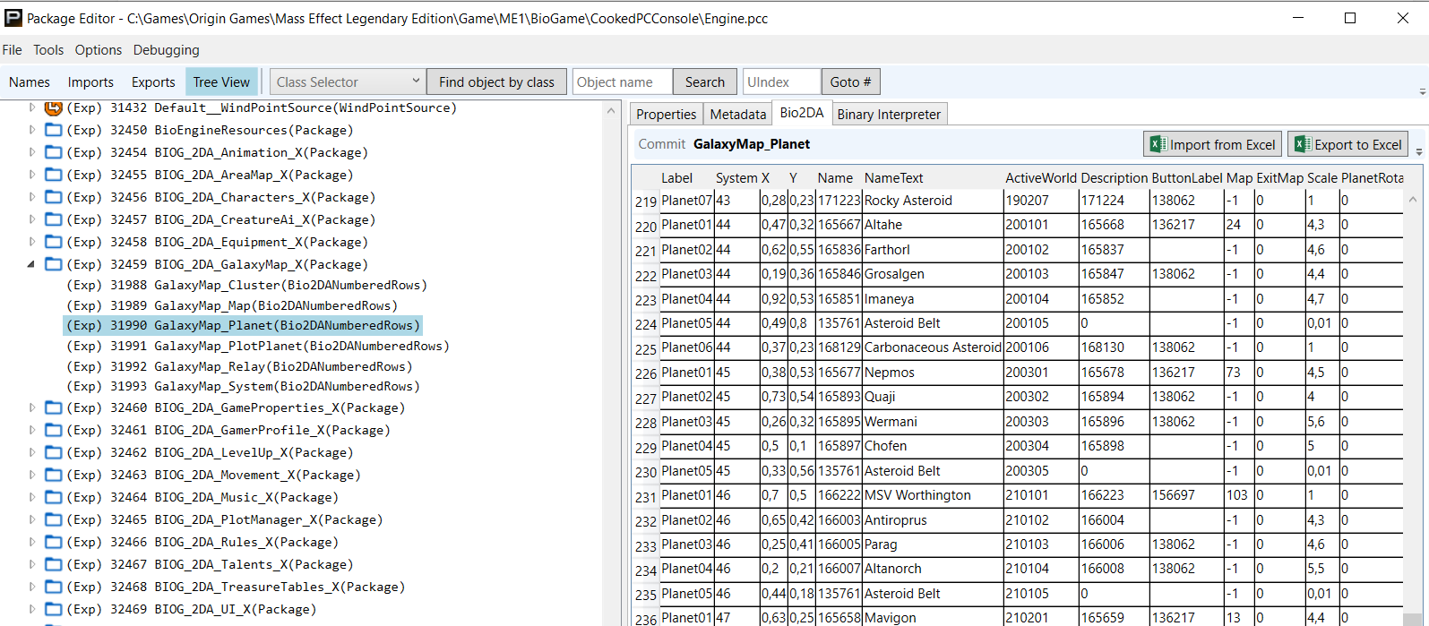The height and width of the screenshot is (626, 1429).
Task: Open the File menu
Action: (13, 50)
